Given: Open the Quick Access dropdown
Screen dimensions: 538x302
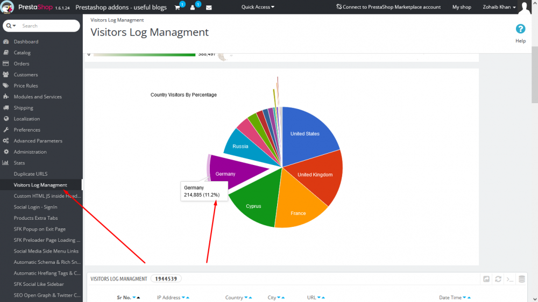Looking at the screenshot, I should pos(258,7).
